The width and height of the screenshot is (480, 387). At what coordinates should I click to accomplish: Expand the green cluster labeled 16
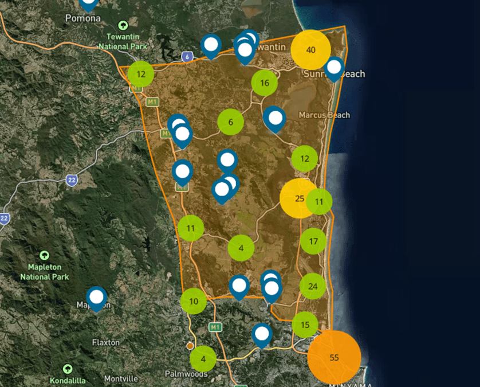pyautogui.click(x=265, y=83)
